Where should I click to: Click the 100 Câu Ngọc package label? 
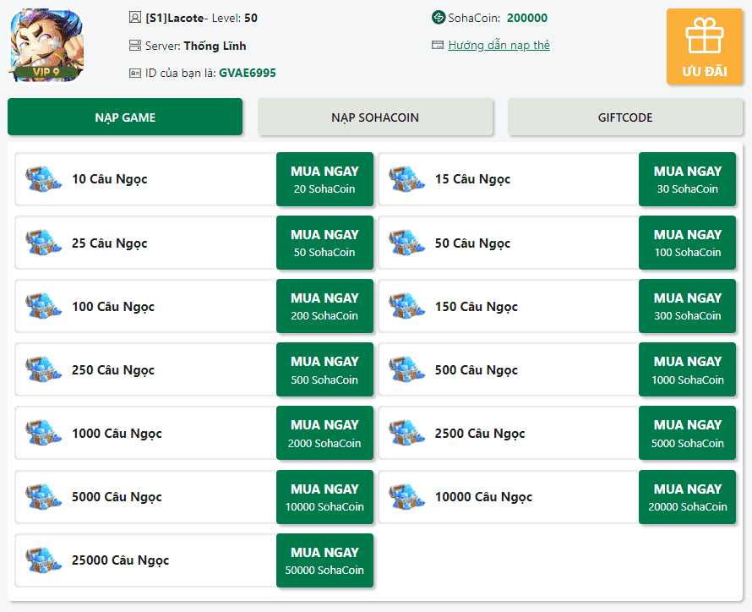(x=113, y=307)
